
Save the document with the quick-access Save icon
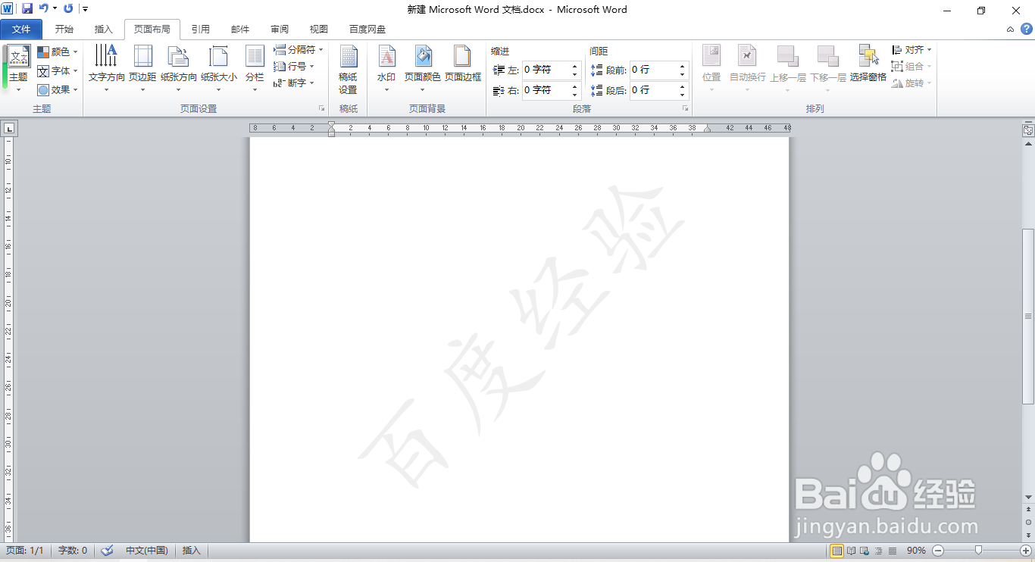[27, 9]
